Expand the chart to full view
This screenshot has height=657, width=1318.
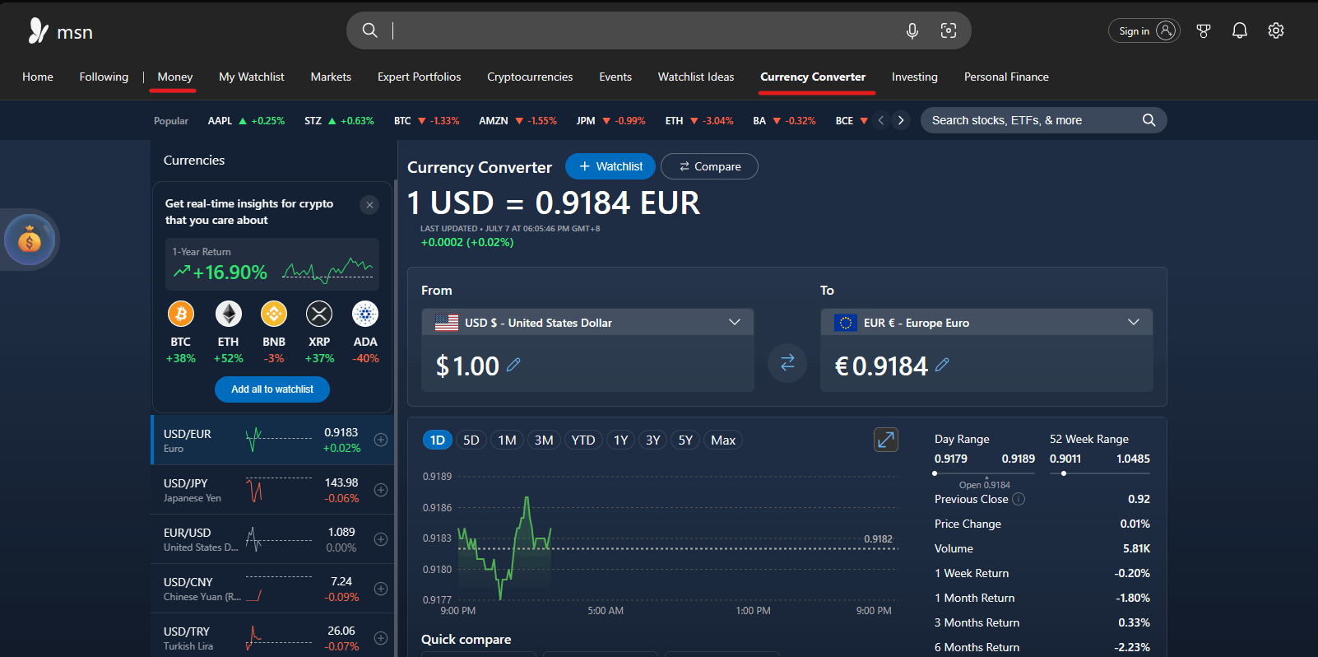(x=886, y=440)
